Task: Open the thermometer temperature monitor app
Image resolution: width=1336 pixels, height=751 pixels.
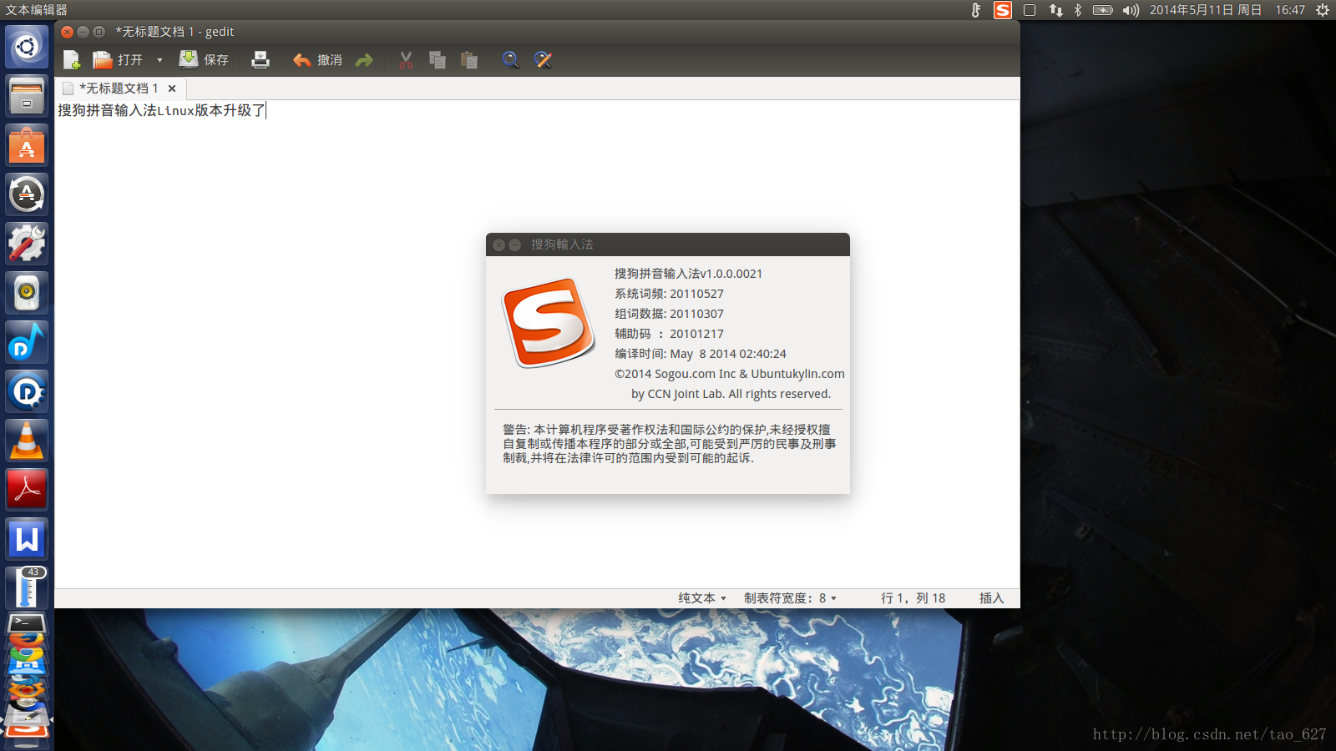Action: pyautogui.click(x=27, y=587)
